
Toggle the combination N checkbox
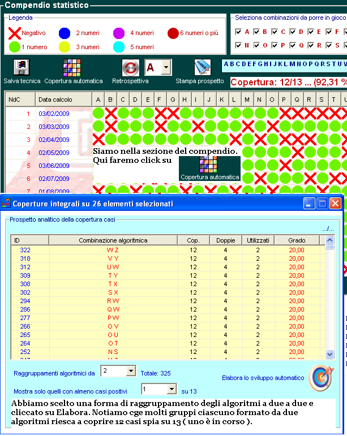[238, 45]
